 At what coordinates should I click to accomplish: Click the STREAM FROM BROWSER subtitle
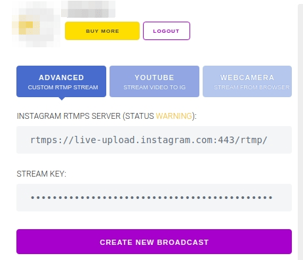pyautogui.click(x=251, y=87)
